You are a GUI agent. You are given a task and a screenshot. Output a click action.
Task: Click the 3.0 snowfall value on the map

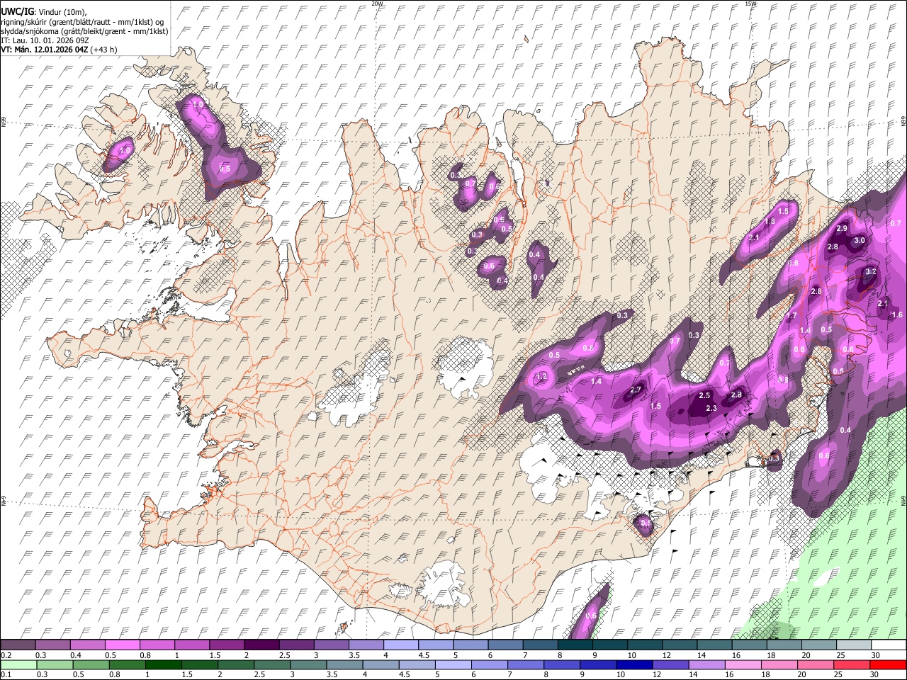pyautogui.click(x=860, y=241)
